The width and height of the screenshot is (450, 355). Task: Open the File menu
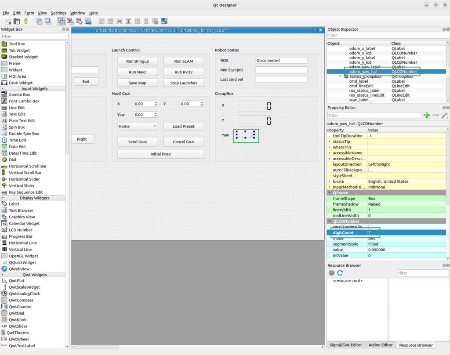tap(6, 13)
